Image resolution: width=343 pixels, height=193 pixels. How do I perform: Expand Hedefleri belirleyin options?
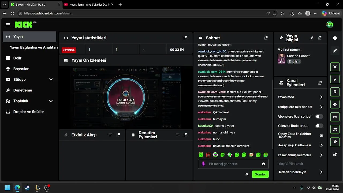[x=321, y=172]
